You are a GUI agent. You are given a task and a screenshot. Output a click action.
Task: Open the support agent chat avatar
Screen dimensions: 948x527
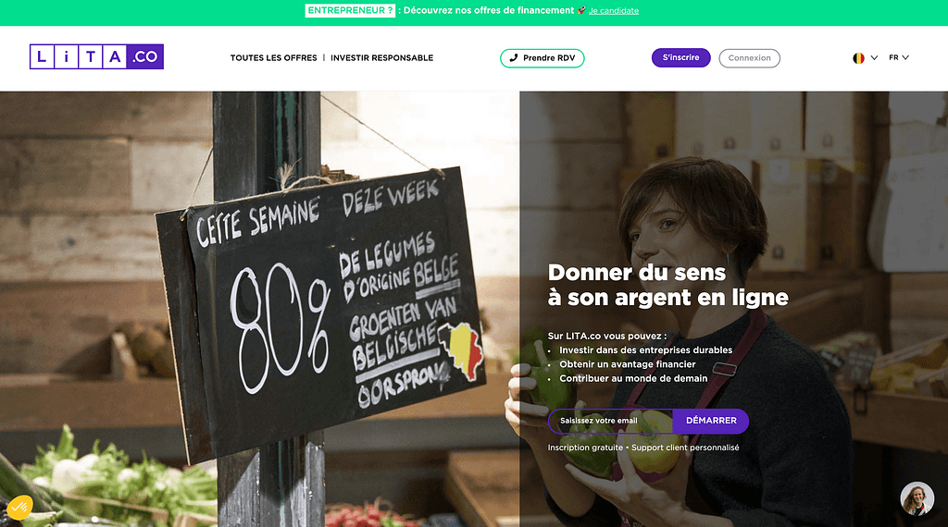(x=917, y=498)
